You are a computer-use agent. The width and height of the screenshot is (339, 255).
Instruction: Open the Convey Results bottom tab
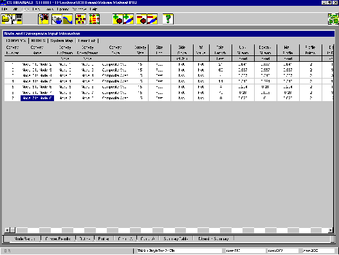(58, 238)
